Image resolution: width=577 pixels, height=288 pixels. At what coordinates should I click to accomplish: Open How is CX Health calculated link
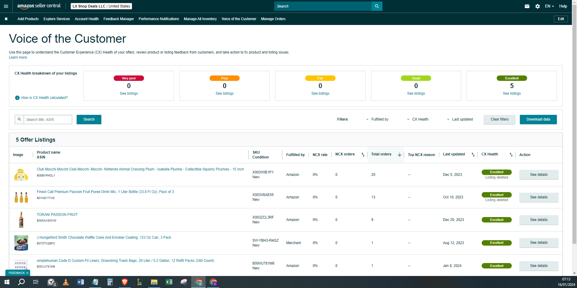[45, 98]
